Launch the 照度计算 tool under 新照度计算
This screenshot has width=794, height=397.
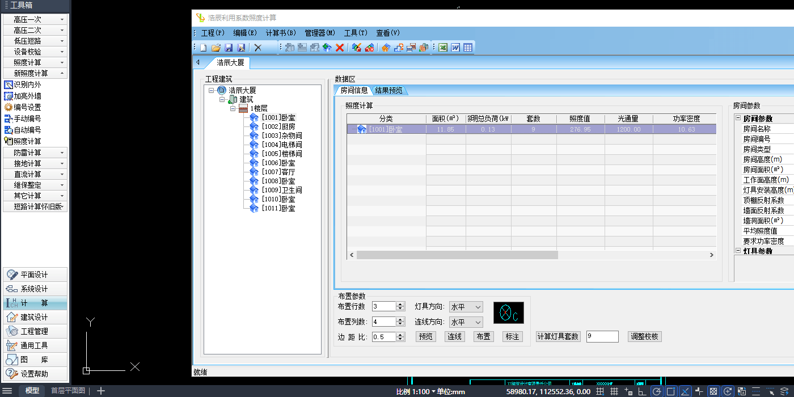[23, 141]
